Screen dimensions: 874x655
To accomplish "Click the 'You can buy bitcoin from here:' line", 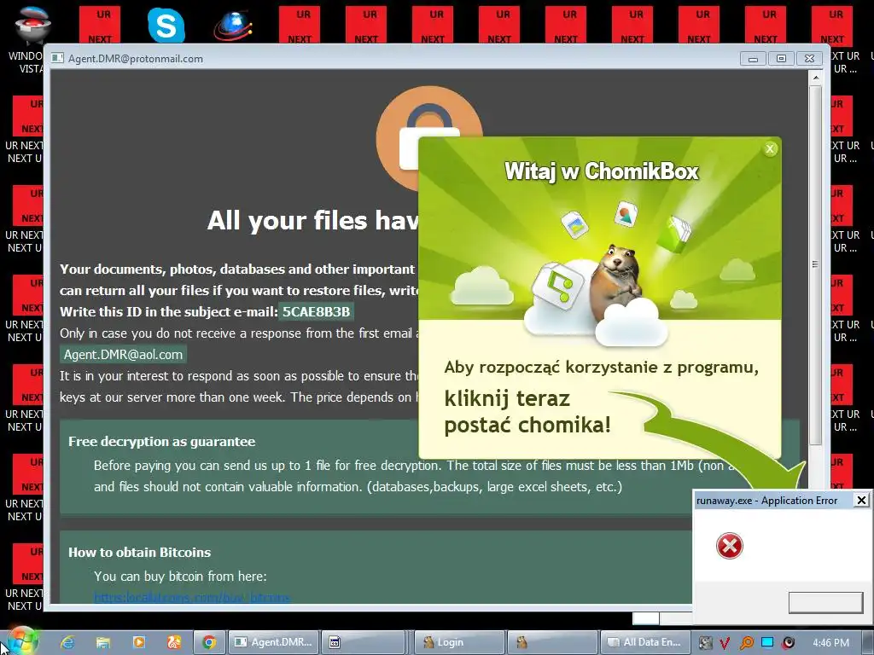I will (180, 577).
